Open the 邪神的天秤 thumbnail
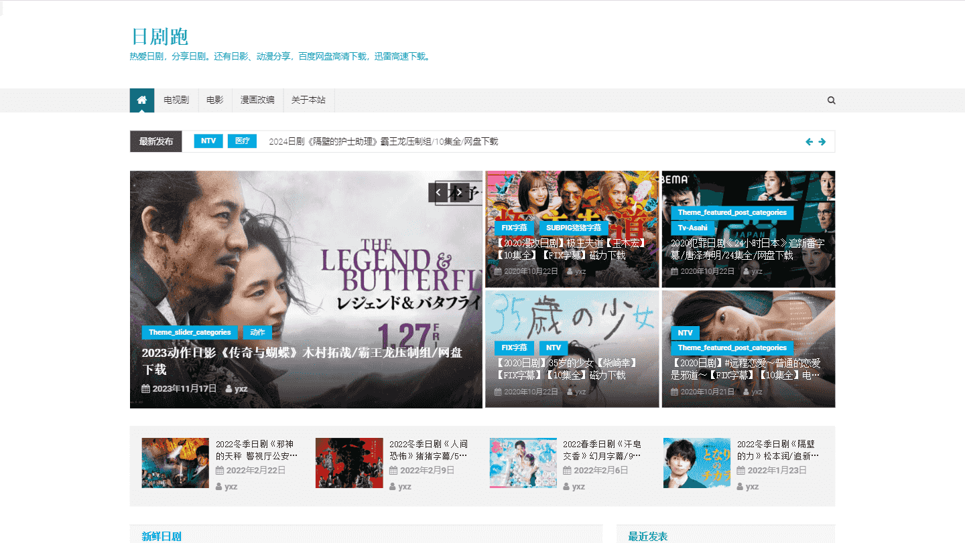This screenshot has width=965, height=543. click(x=176, y=463)
